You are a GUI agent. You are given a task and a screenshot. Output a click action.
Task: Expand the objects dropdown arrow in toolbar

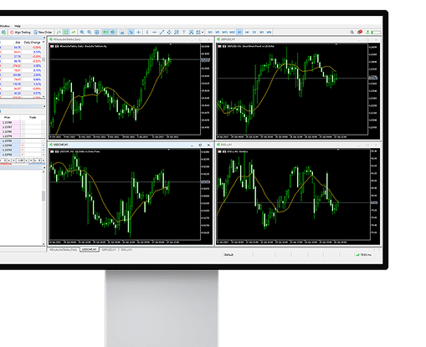tap(203, 32)
